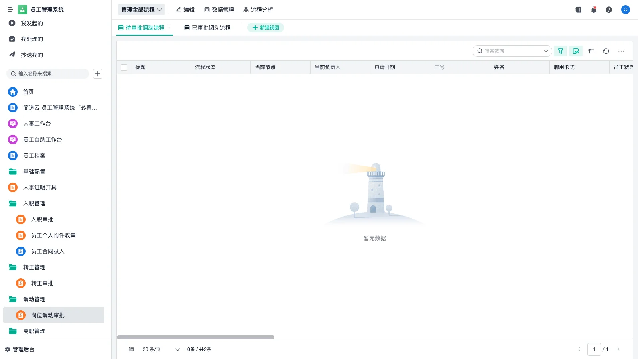Select the row header checkbox in the table

124,67
